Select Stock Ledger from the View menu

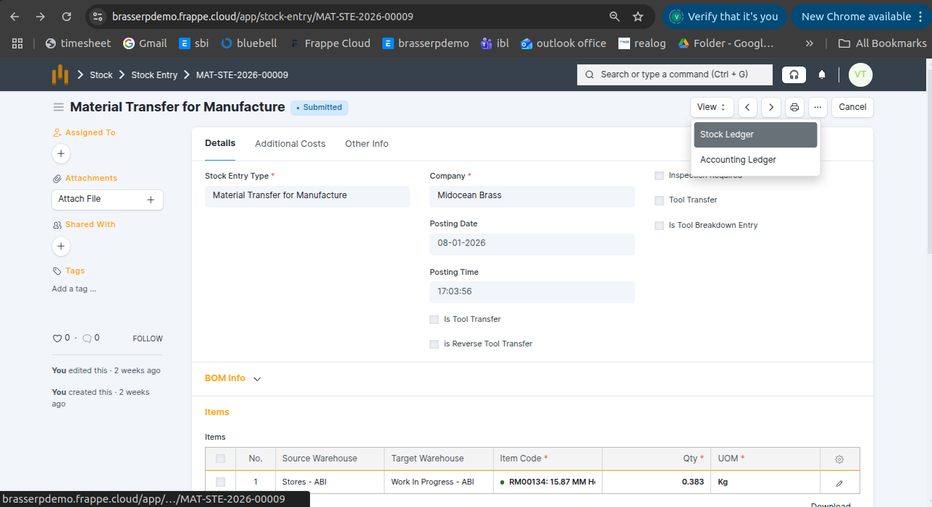tap(755, 135)
